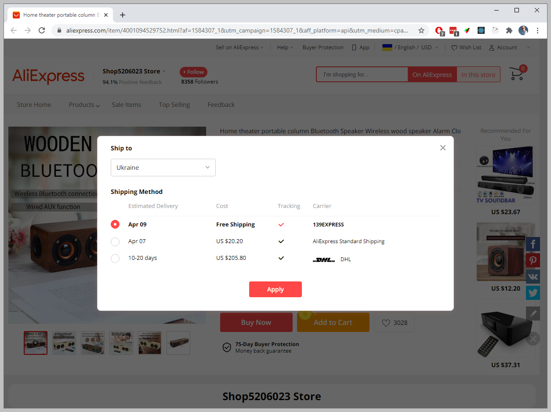
Task: Go to the Feedback store tab
Action: (x=221, y=105)
